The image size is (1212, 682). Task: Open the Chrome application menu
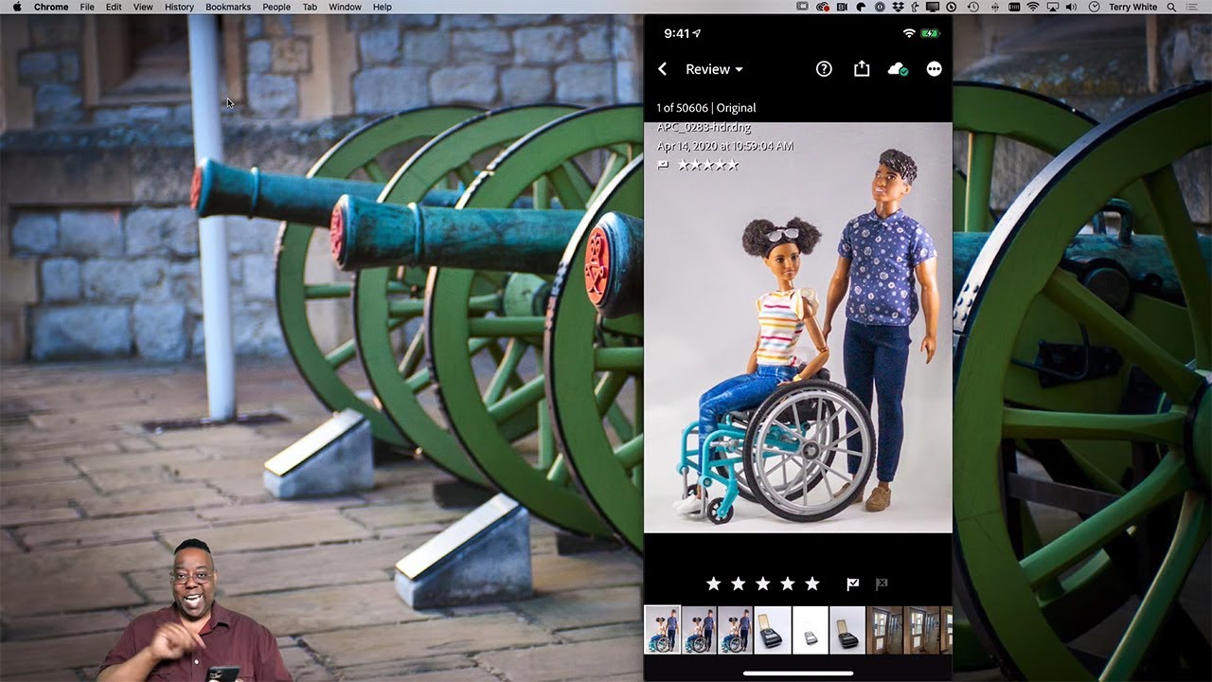click(x=51, y=7)
